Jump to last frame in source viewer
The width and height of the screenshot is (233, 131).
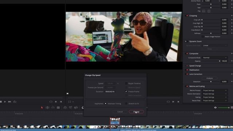[x=9, y=102]
